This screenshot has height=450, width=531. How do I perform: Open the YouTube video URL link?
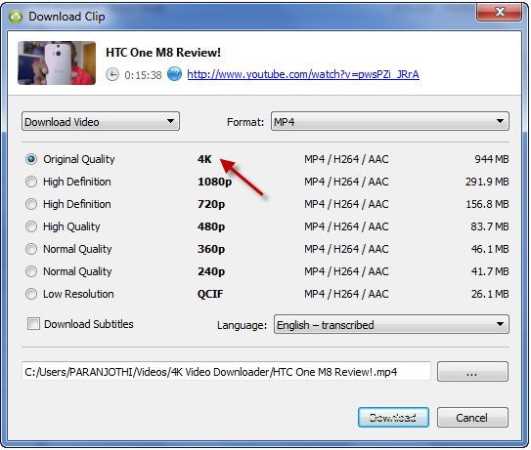303,74
